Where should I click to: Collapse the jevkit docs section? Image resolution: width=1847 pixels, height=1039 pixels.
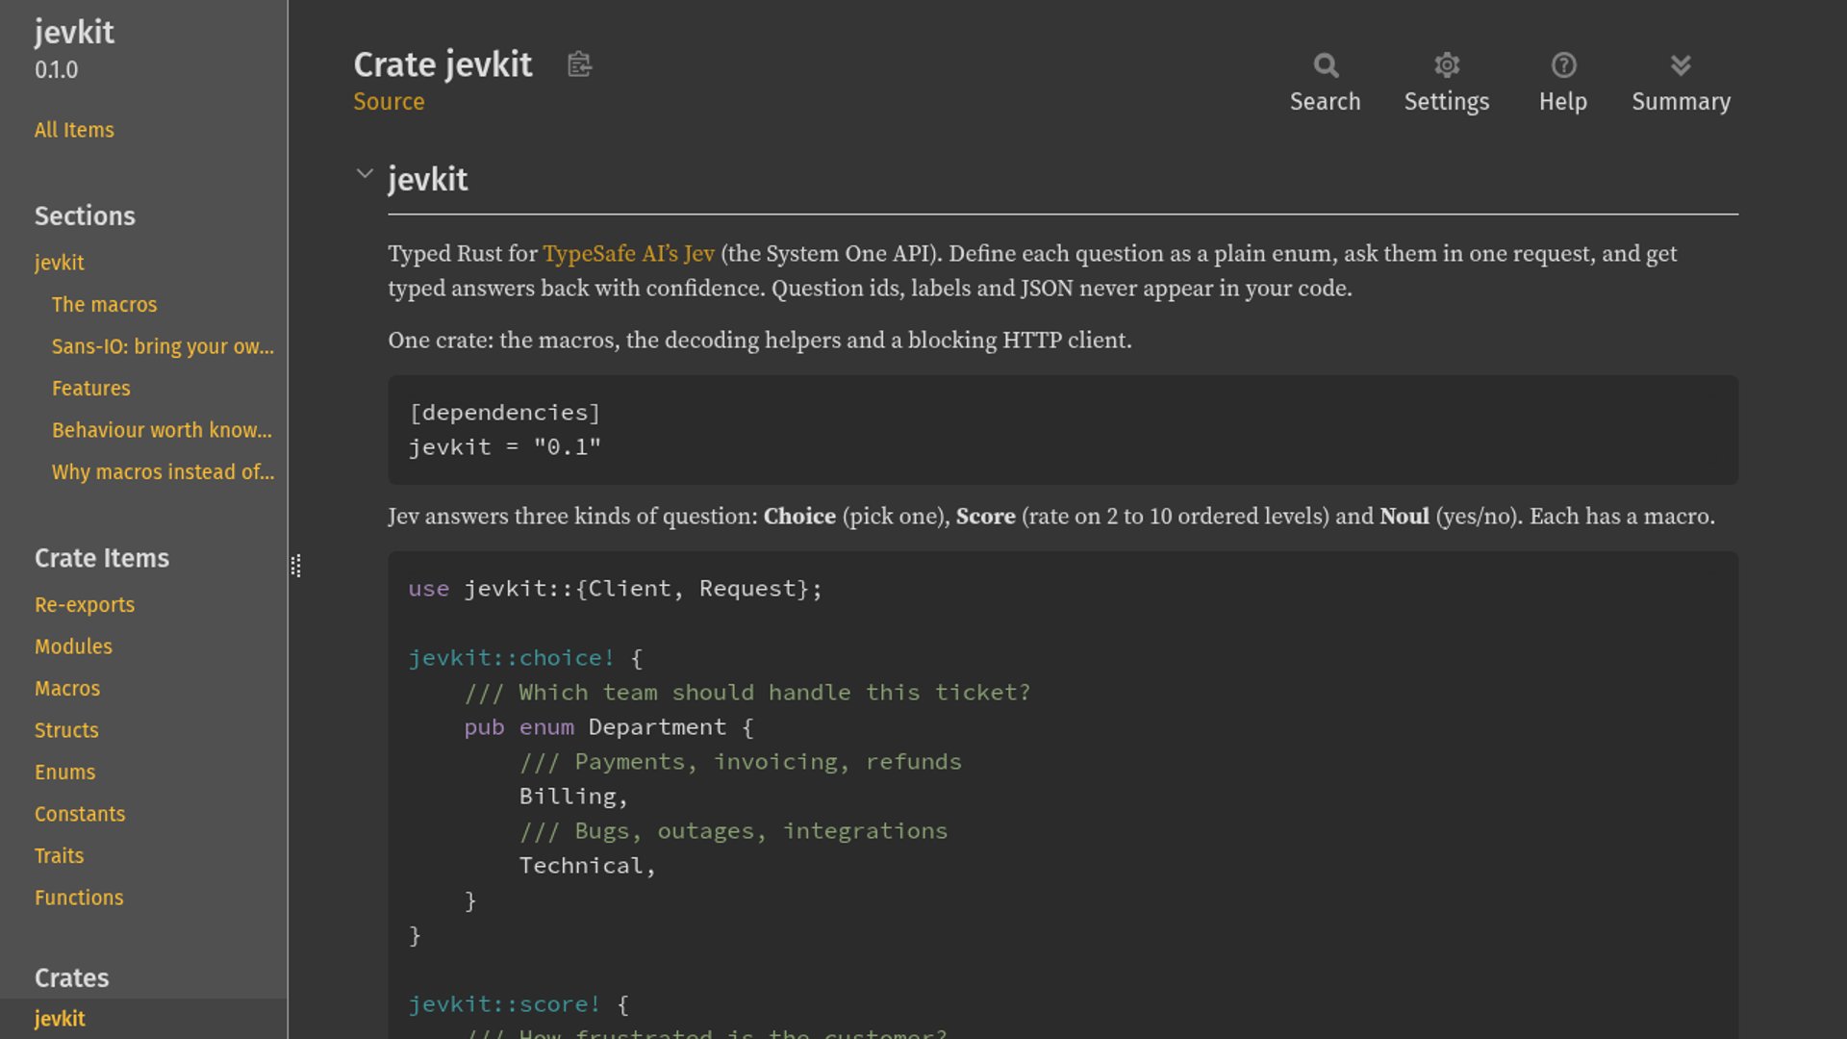tap(365, 174)
